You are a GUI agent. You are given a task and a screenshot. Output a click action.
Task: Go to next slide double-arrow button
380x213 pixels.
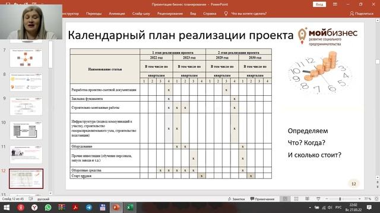pos(378,187)
